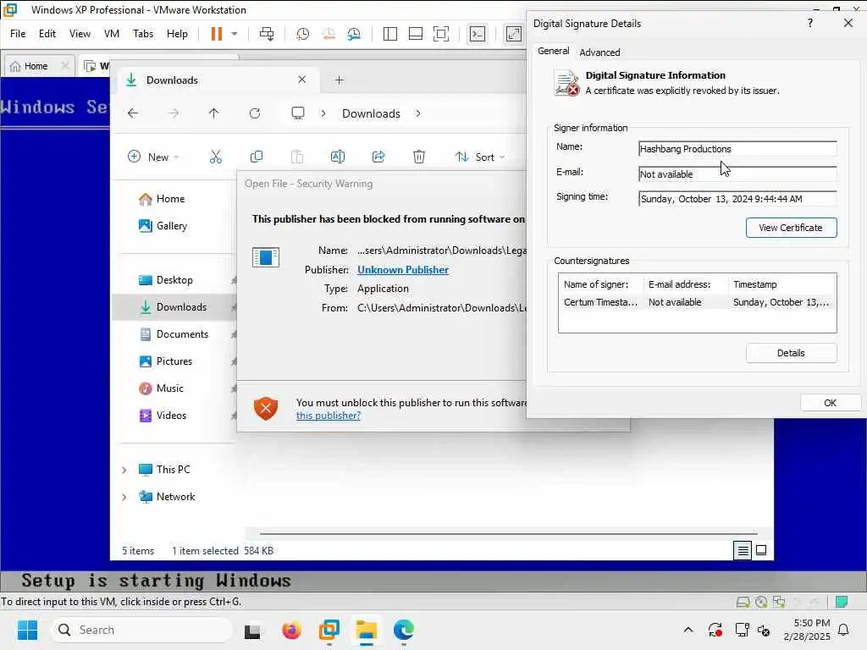Click Downloads in the Explorer address bar
The image size is (867, 650).
[371, 113]
